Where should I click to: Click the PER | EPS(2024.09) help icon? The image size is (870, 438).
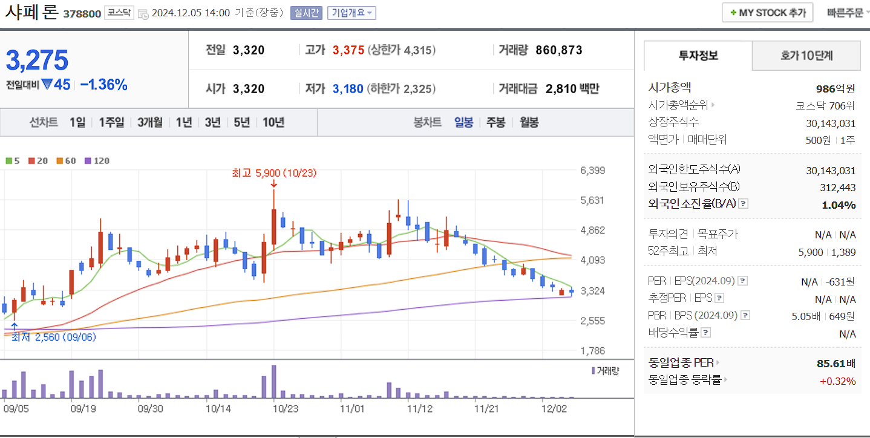[x=742, y=281]
